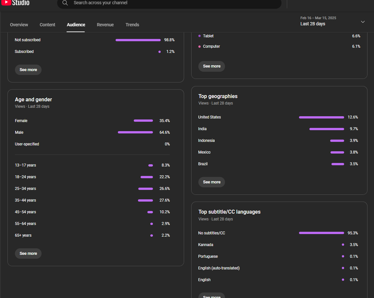Click the No subtitles/CC bar

coord(321,233)
